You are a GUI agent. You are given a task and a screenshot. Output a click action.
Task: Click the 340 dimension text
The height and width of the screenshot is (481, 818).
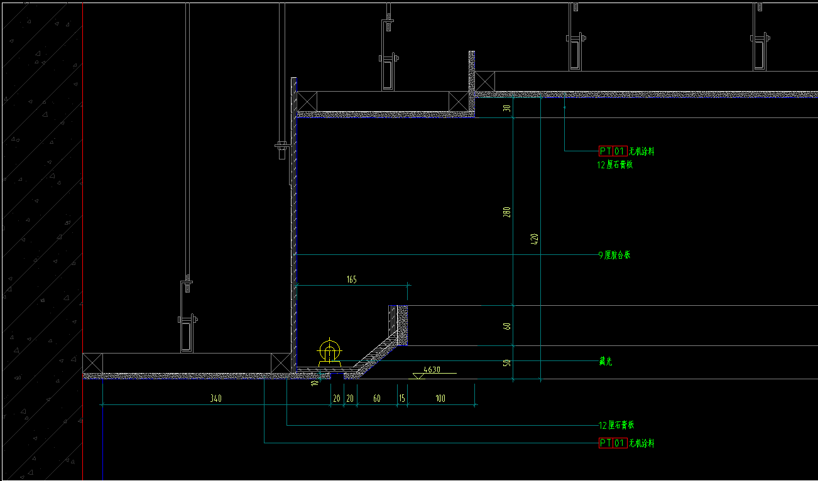(216, 398)
